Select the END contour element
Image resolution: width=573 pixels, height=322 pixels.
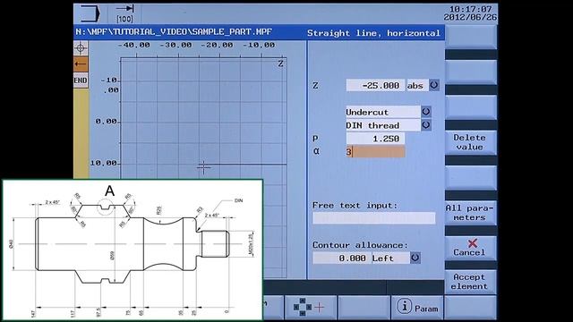(x=81, y=80)
